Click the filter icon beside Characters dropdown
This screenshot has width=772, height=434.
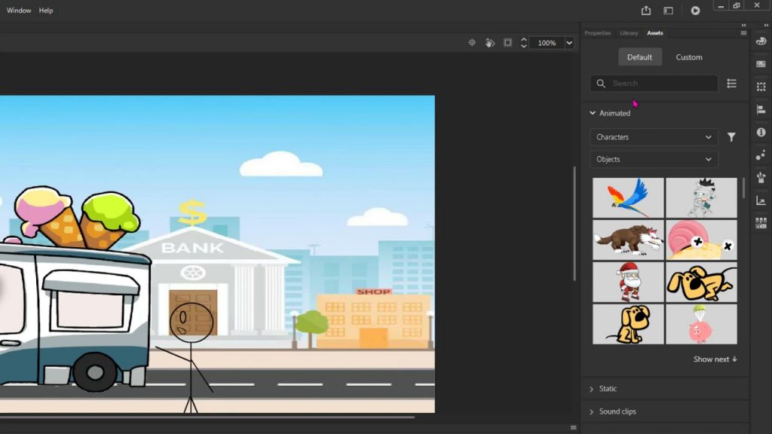731,137
